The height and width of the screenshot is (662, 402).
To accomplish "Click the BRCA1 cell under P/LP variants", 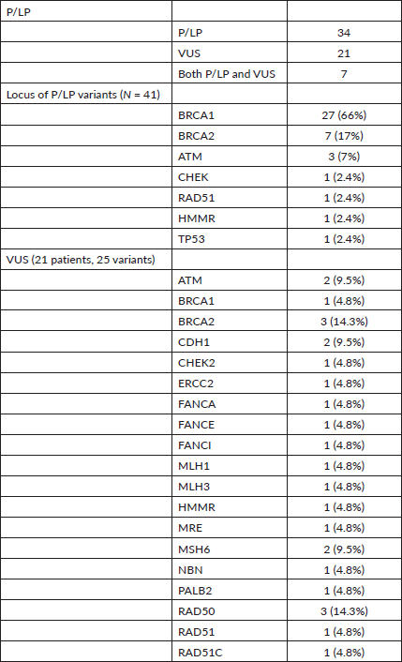I will [x=230, y=114].
